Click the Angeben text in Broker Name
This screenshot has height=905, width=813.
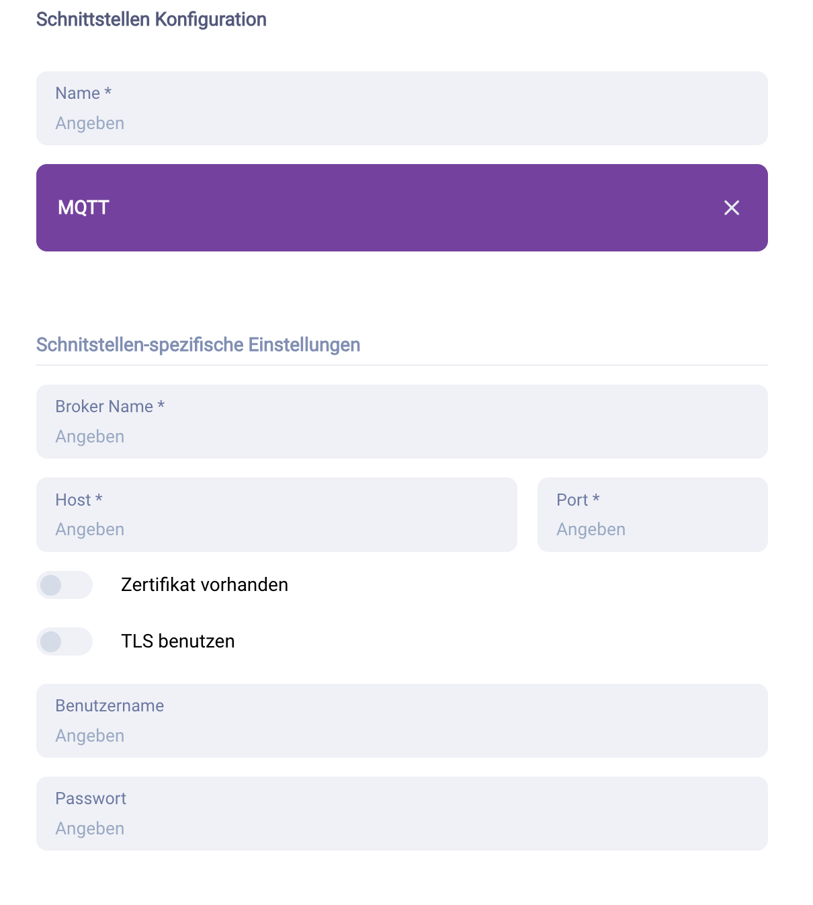point(89,436)
